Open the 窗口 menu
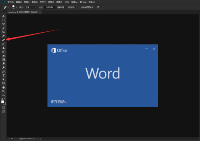200x141 pixels. pyautogui.click(x=83, y=2)
